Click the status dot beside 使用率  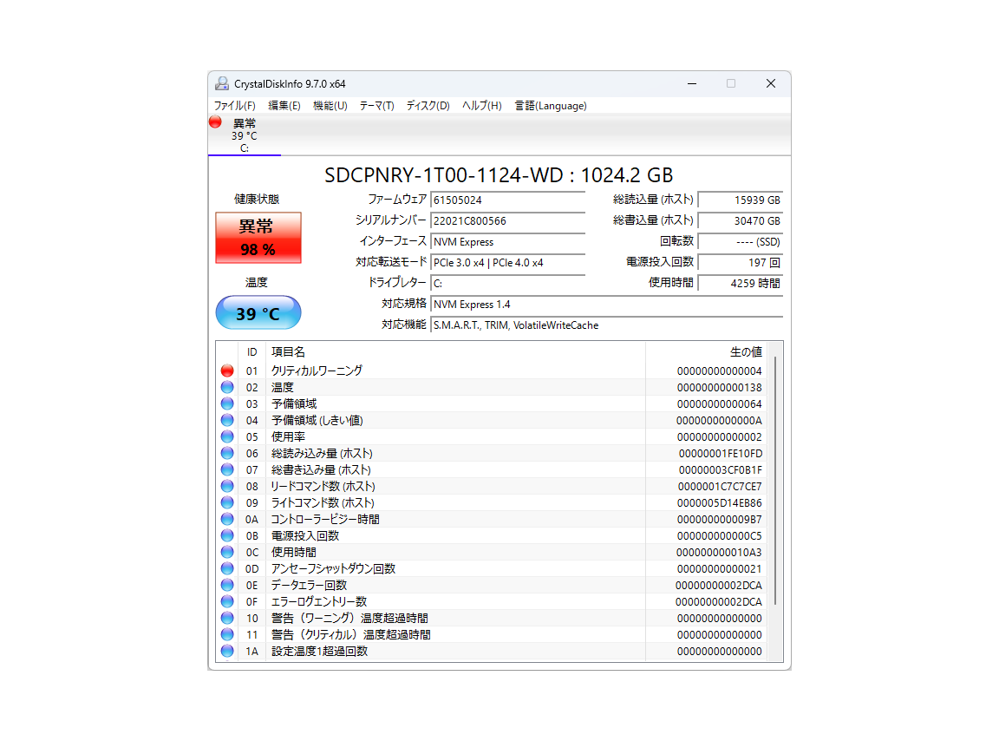tap(226, 436)
